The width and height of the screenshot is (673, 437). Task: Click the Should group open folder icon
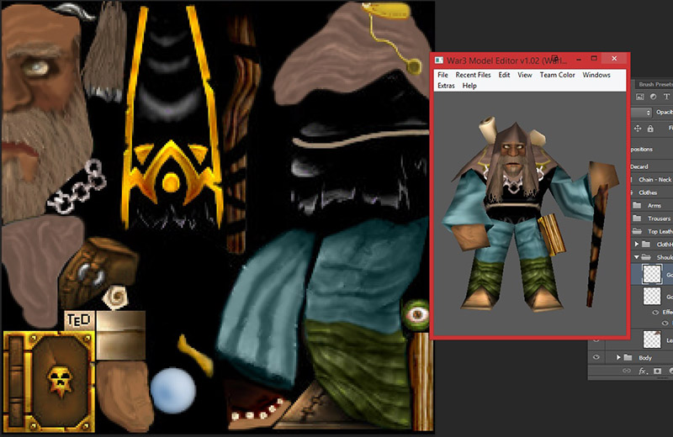click(x=646, y=257)
